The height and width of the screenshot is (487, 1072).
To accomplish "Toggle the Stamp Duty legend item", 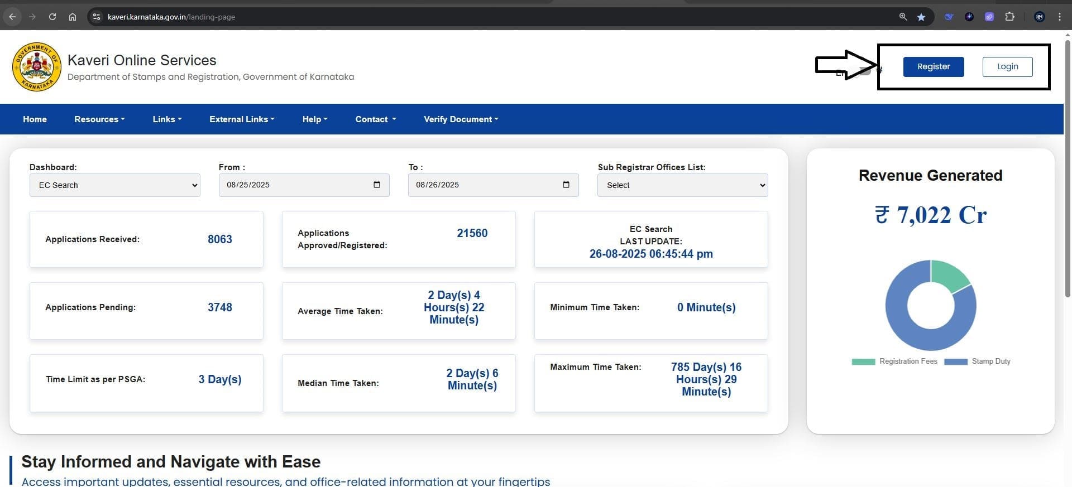I will point(977,361).
